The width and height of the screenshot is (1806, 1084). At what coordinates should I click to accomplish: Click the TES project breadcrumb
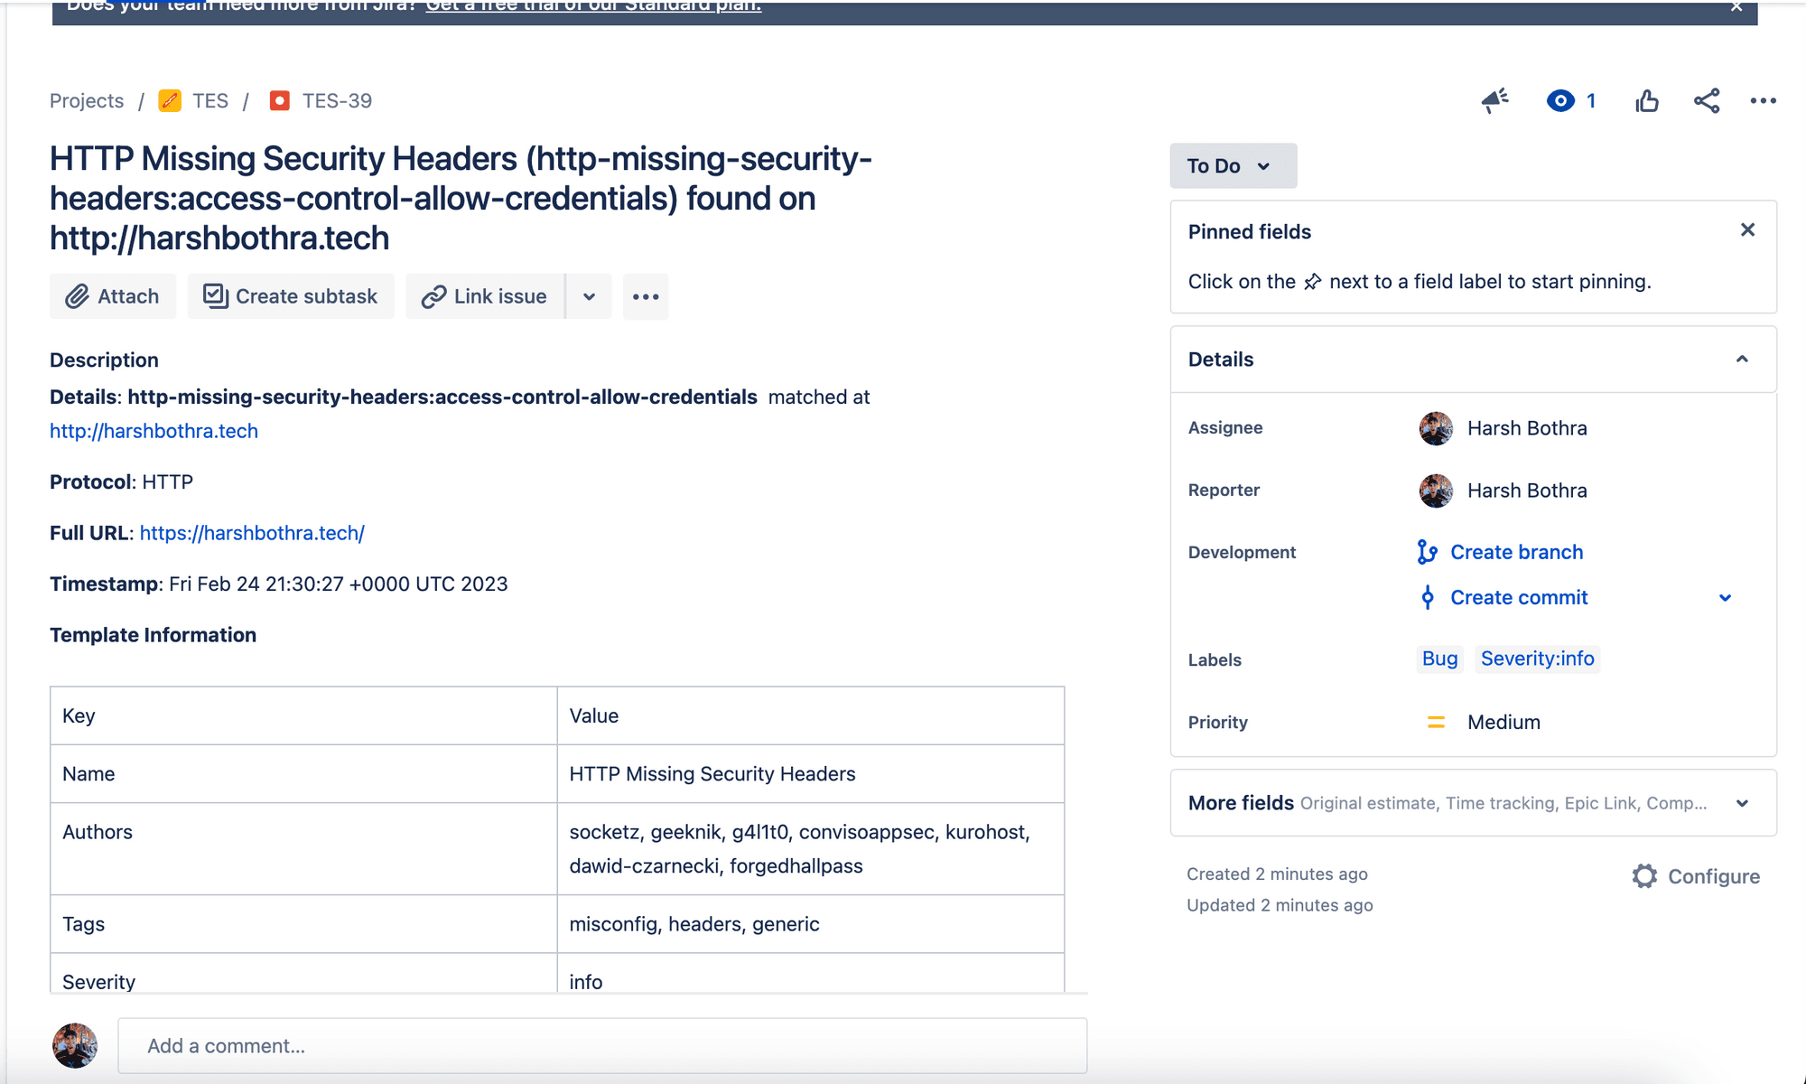click(x=209, y=100)
